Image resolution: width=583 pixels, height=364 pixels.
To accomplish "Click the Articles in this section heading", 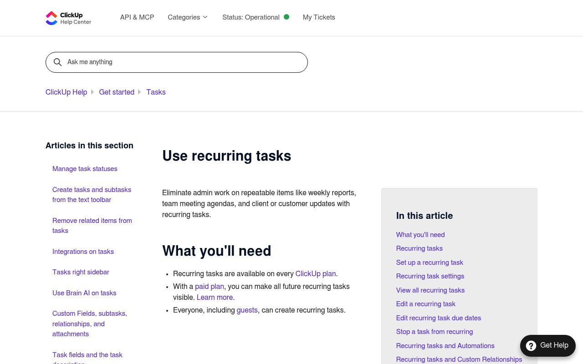I will coord(89,146).
